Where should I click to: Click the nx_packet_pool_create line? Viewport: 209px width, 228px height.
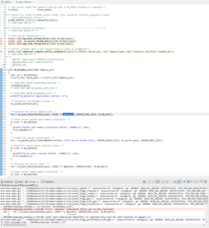[87, 140]
